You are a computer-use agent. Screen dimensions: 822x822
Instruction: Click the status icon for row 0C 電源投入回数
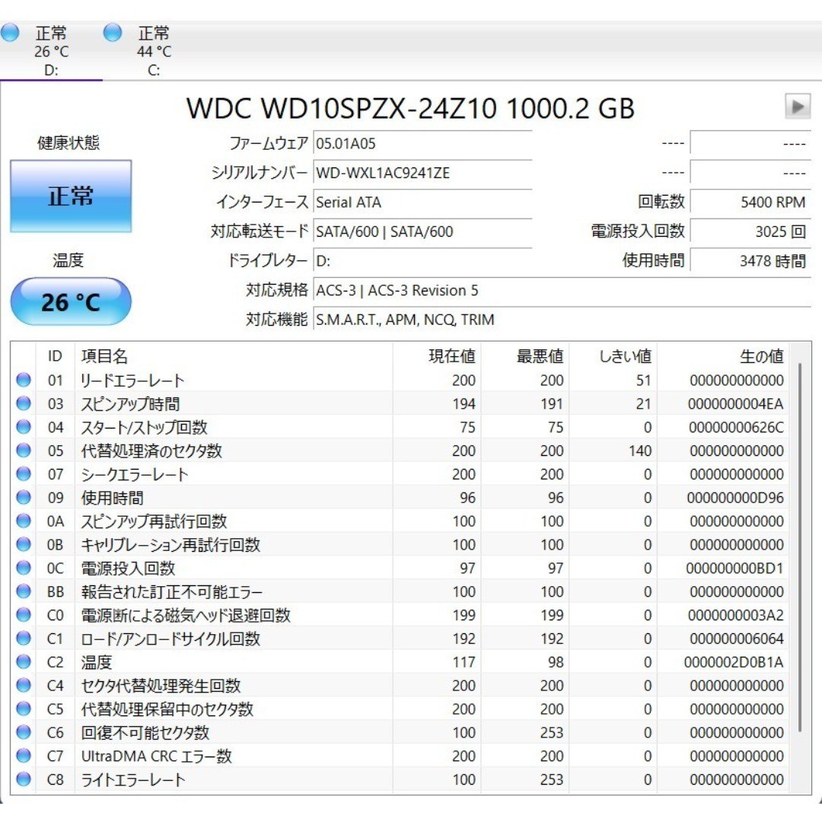pos(24,567)
